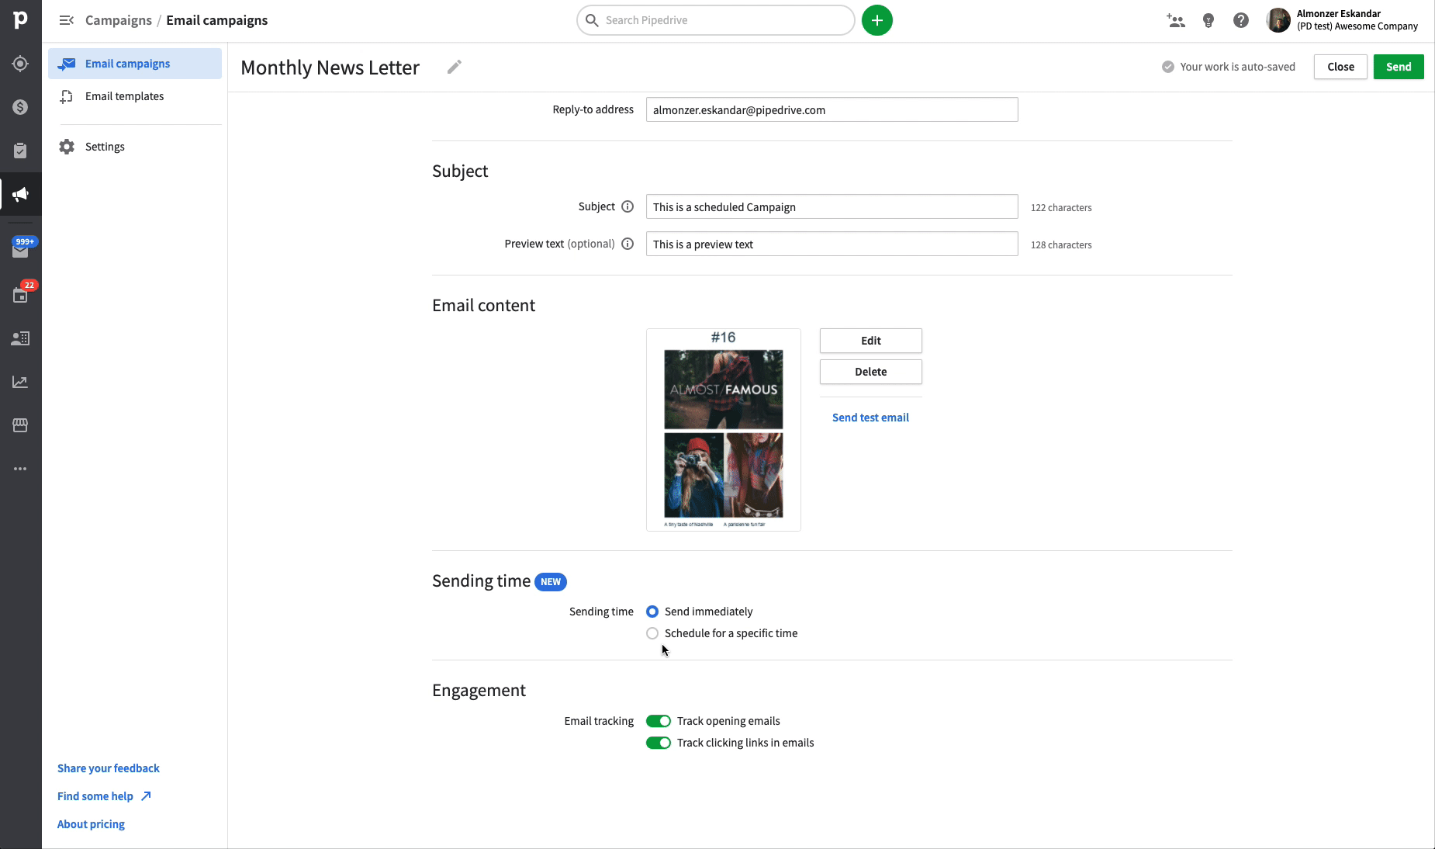The height and width of the screenshot is (849, 1435).
Task: Toggle Track clicking links in emails
Action: click(x=659, y=743)
